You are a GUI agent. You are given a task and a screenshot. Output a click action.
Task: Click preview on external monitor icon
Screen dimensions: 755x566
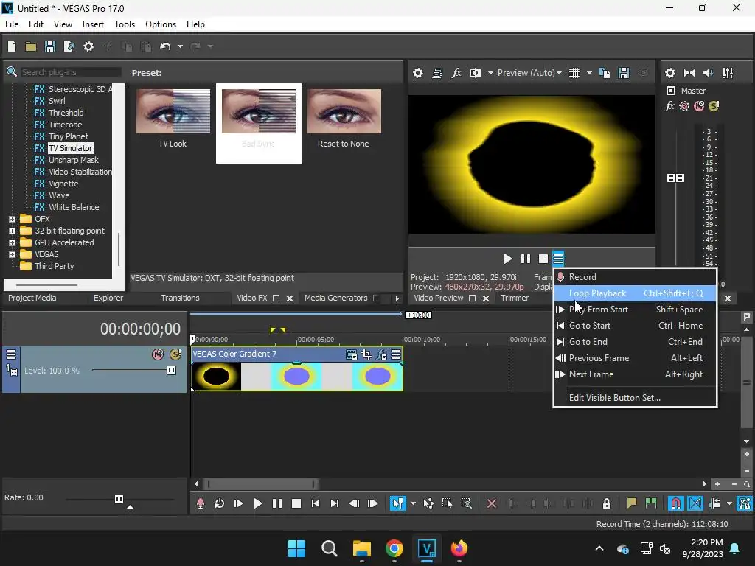click(x=437, y=73)
